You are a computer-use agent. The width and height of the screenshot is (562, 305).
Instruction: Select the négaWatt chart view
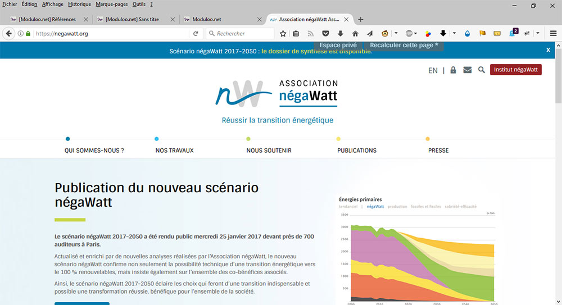pyautogui.click(x=375, y=207)
